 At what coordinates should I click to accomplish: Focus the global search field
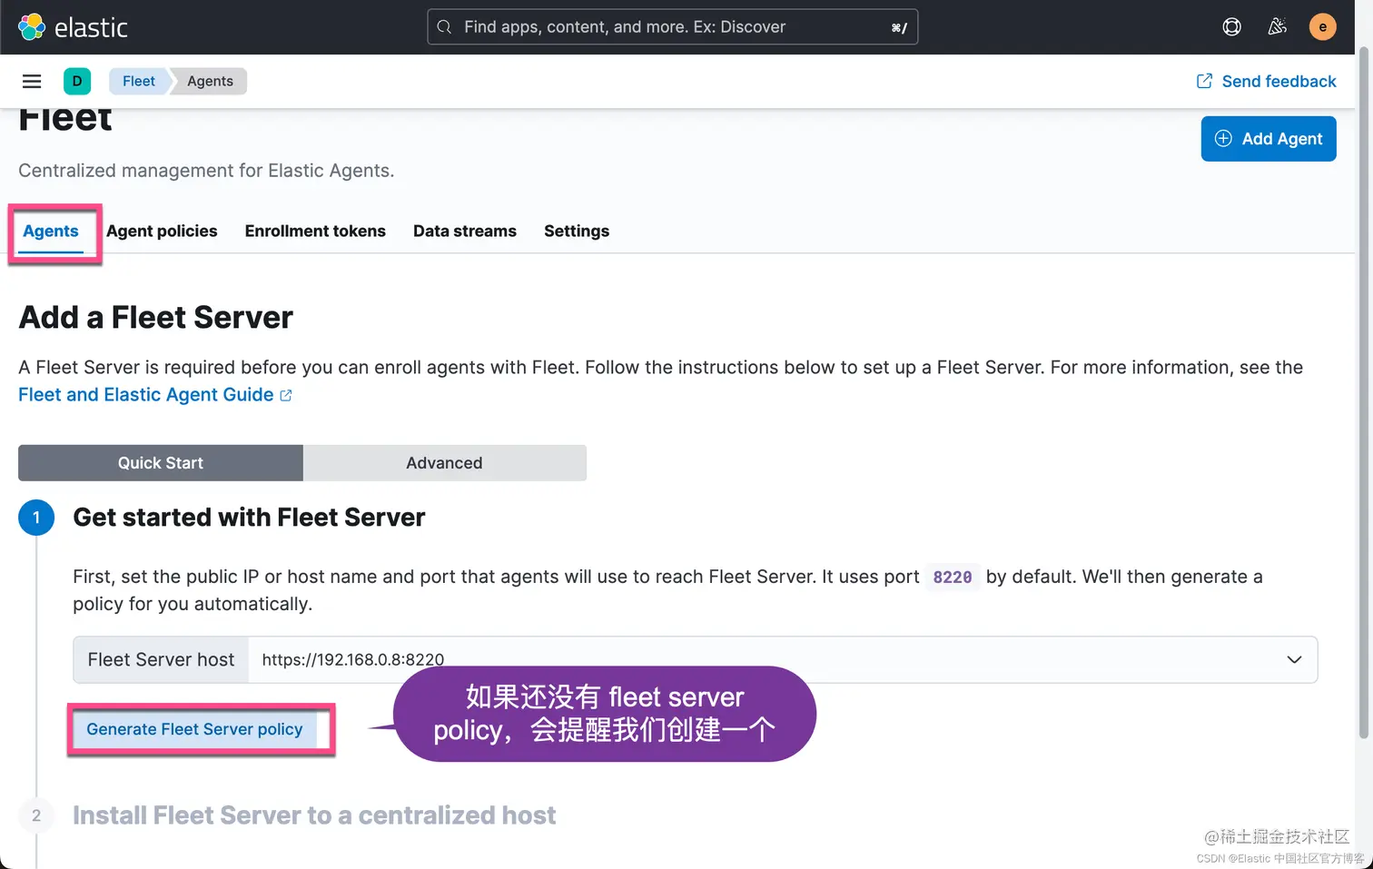click(673, 27)
